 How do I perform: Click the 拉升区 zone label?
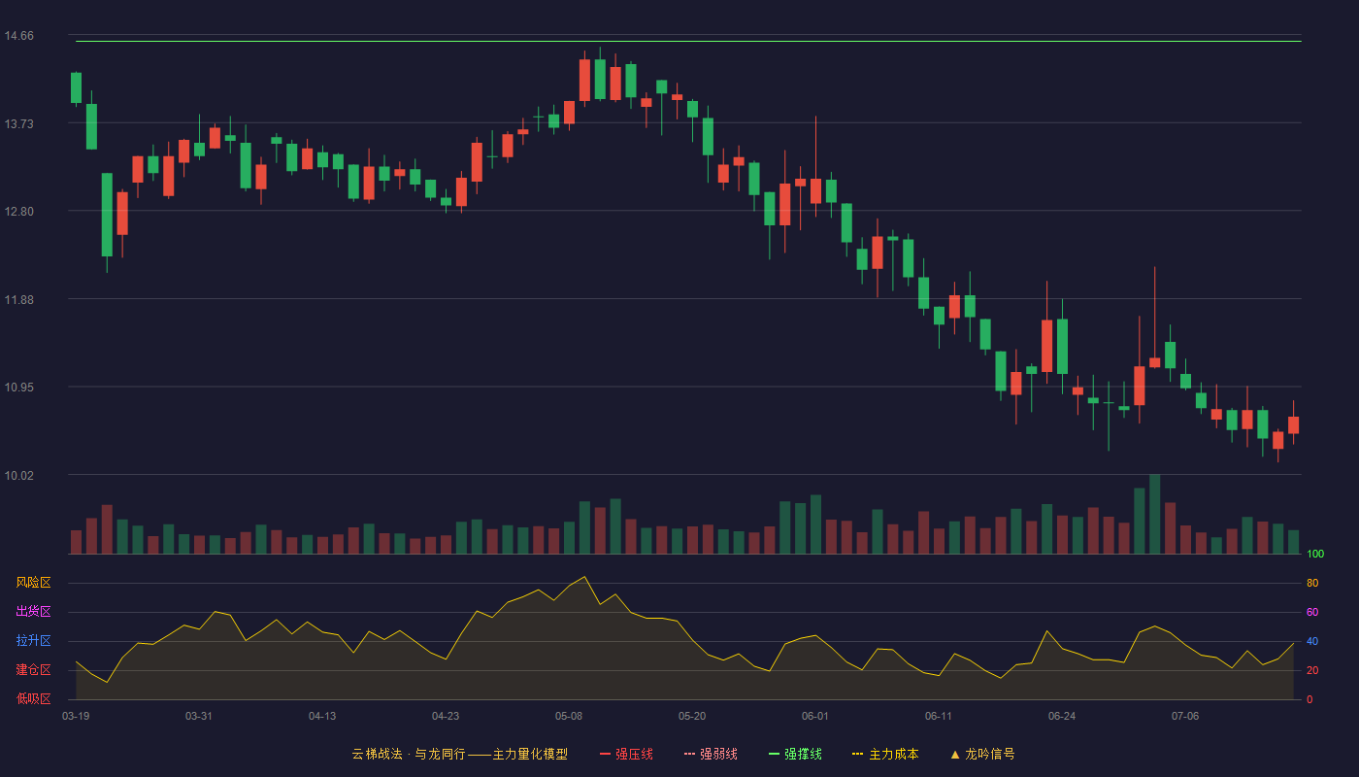[x=33, y=641]
